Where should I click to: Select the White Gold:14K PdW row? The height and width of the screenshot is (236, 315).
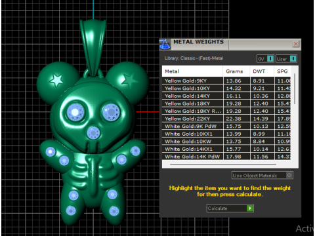click(226, 157)
